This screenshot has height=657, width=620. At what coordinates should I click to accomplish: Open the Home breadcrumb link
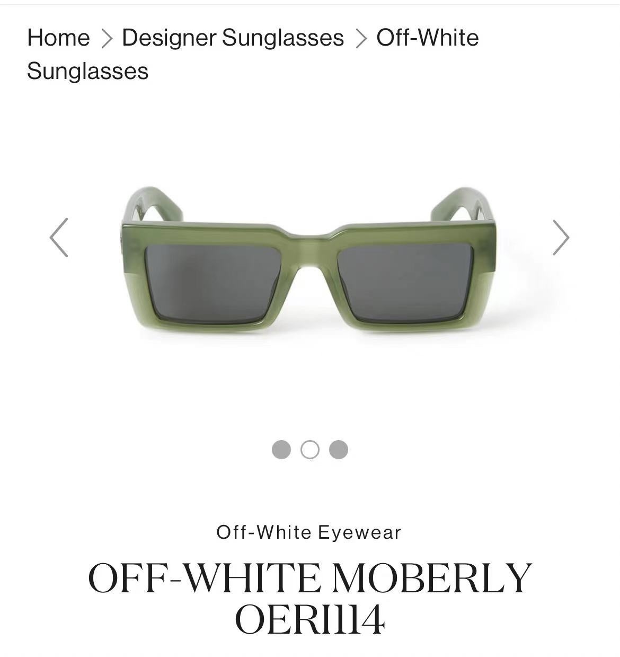tap(58, 38)
